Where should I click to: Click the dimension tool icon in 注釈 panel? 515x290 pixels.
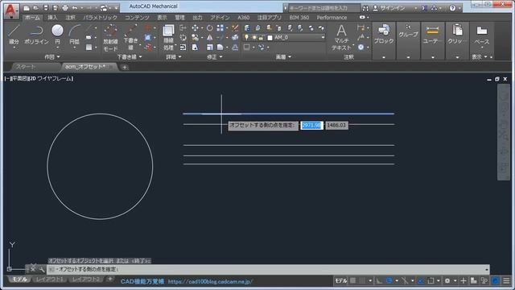coord(360,28)
